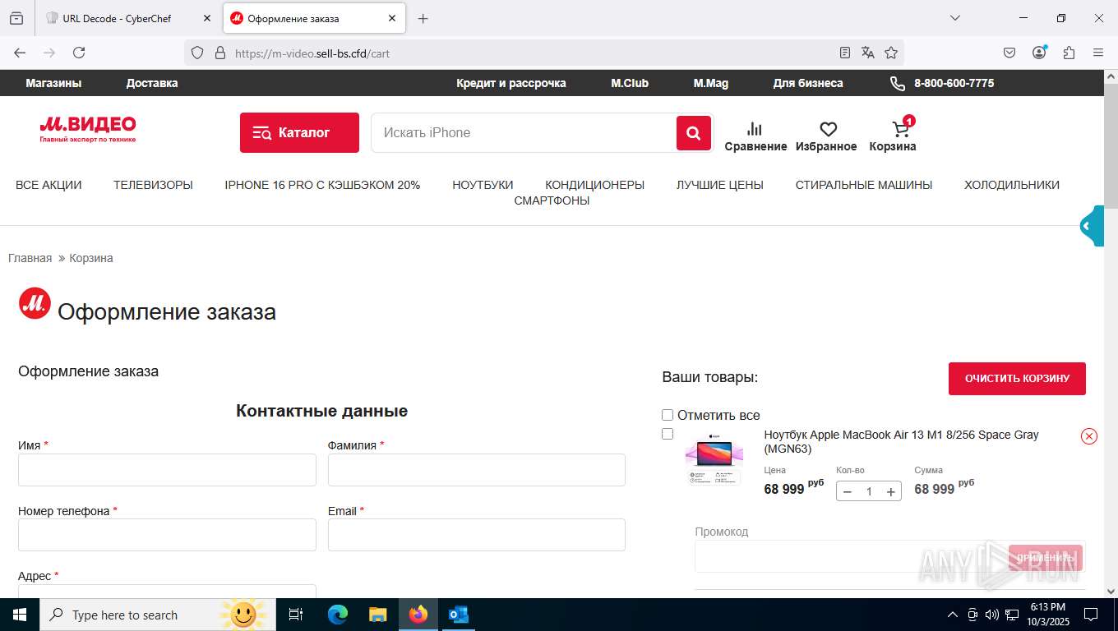Viewport: 1118px width, 631px height.
Task: Open Ноутбук Apple MacBook Air product link
Action: (x=901, y=441)
